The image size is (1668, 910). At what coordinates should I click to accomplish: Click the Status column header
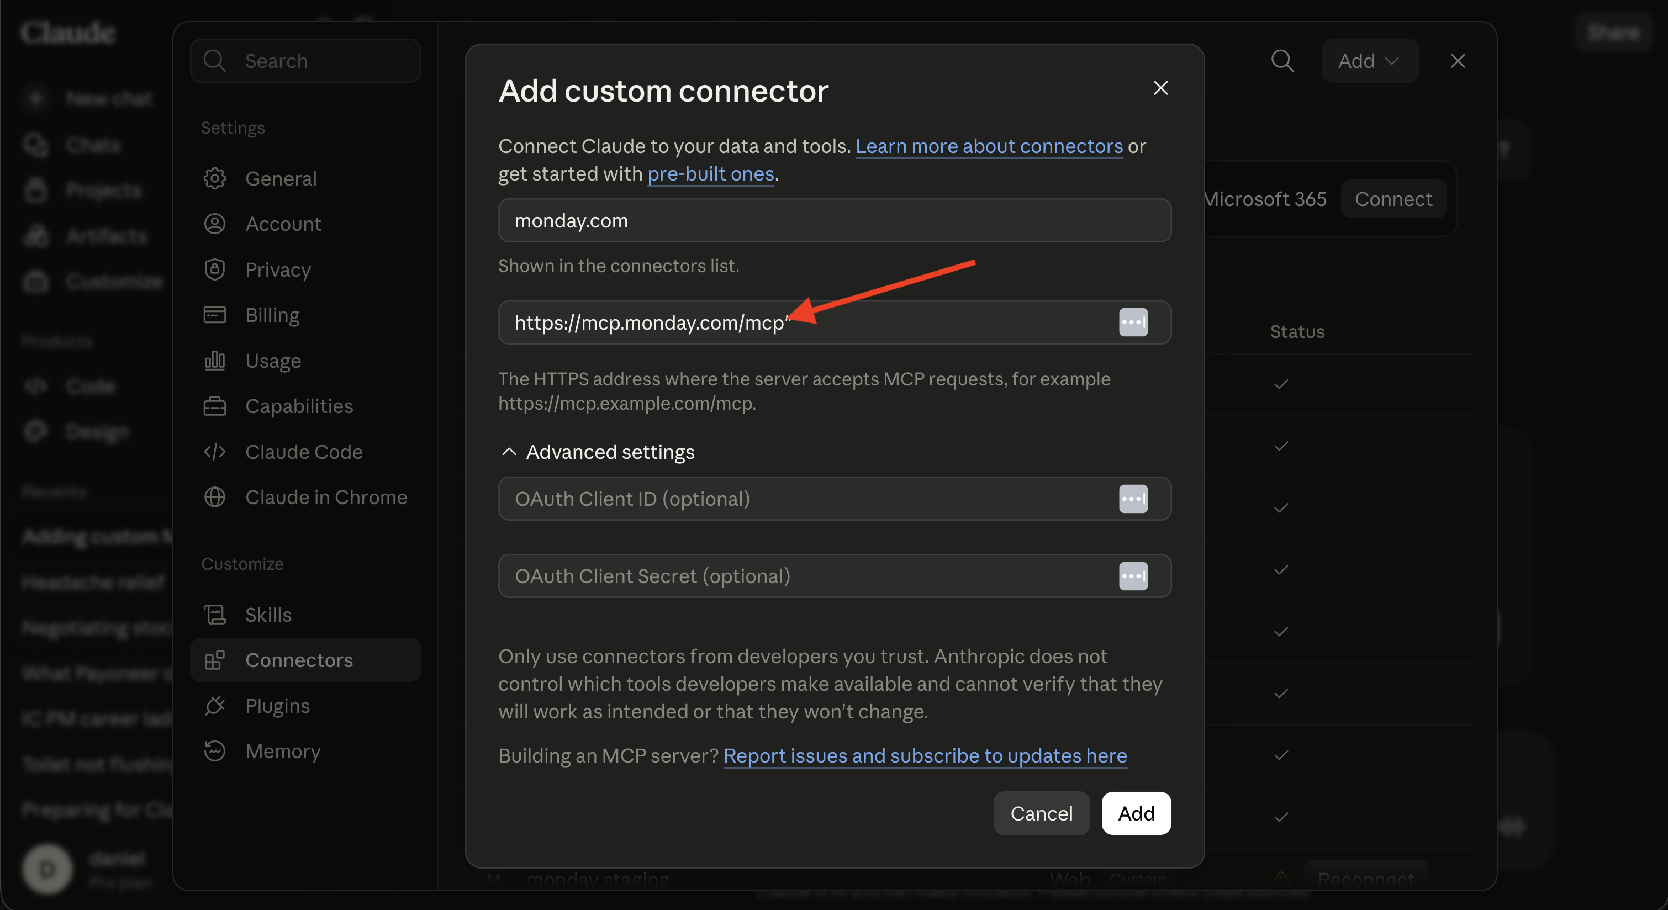[1297, 332]
